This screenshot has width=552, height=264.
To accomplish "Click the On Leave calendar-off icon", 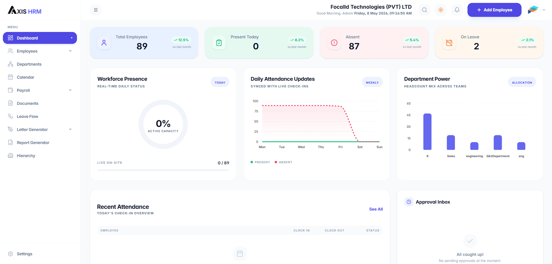I will pyautogui.click(x=449, y=43).
